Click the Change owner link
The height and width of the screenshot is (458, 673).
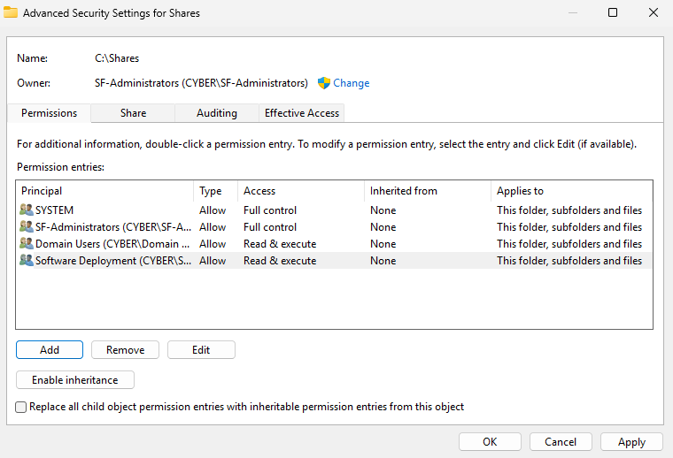point(351,83)
